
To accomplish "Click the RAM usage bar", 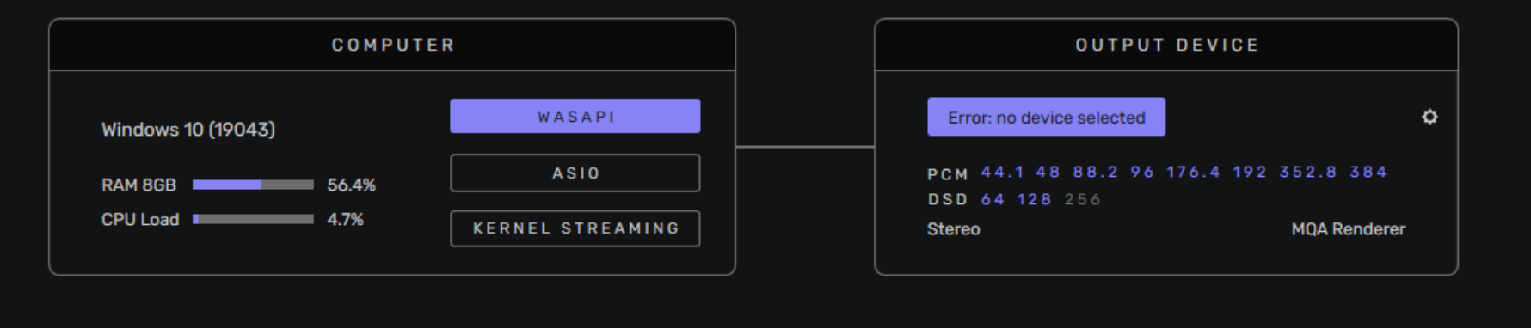I will click(x=253, y=185).
